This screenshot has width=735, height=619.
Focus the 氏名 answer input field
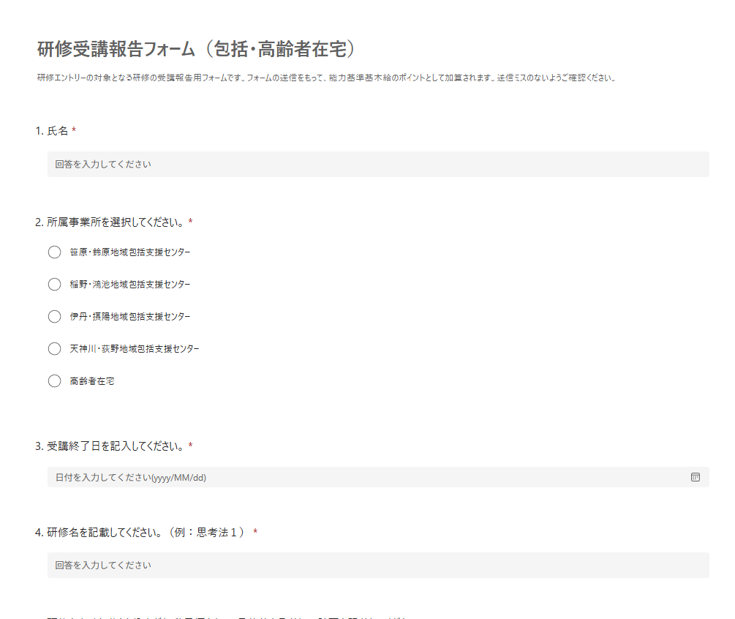pos(377,165)
